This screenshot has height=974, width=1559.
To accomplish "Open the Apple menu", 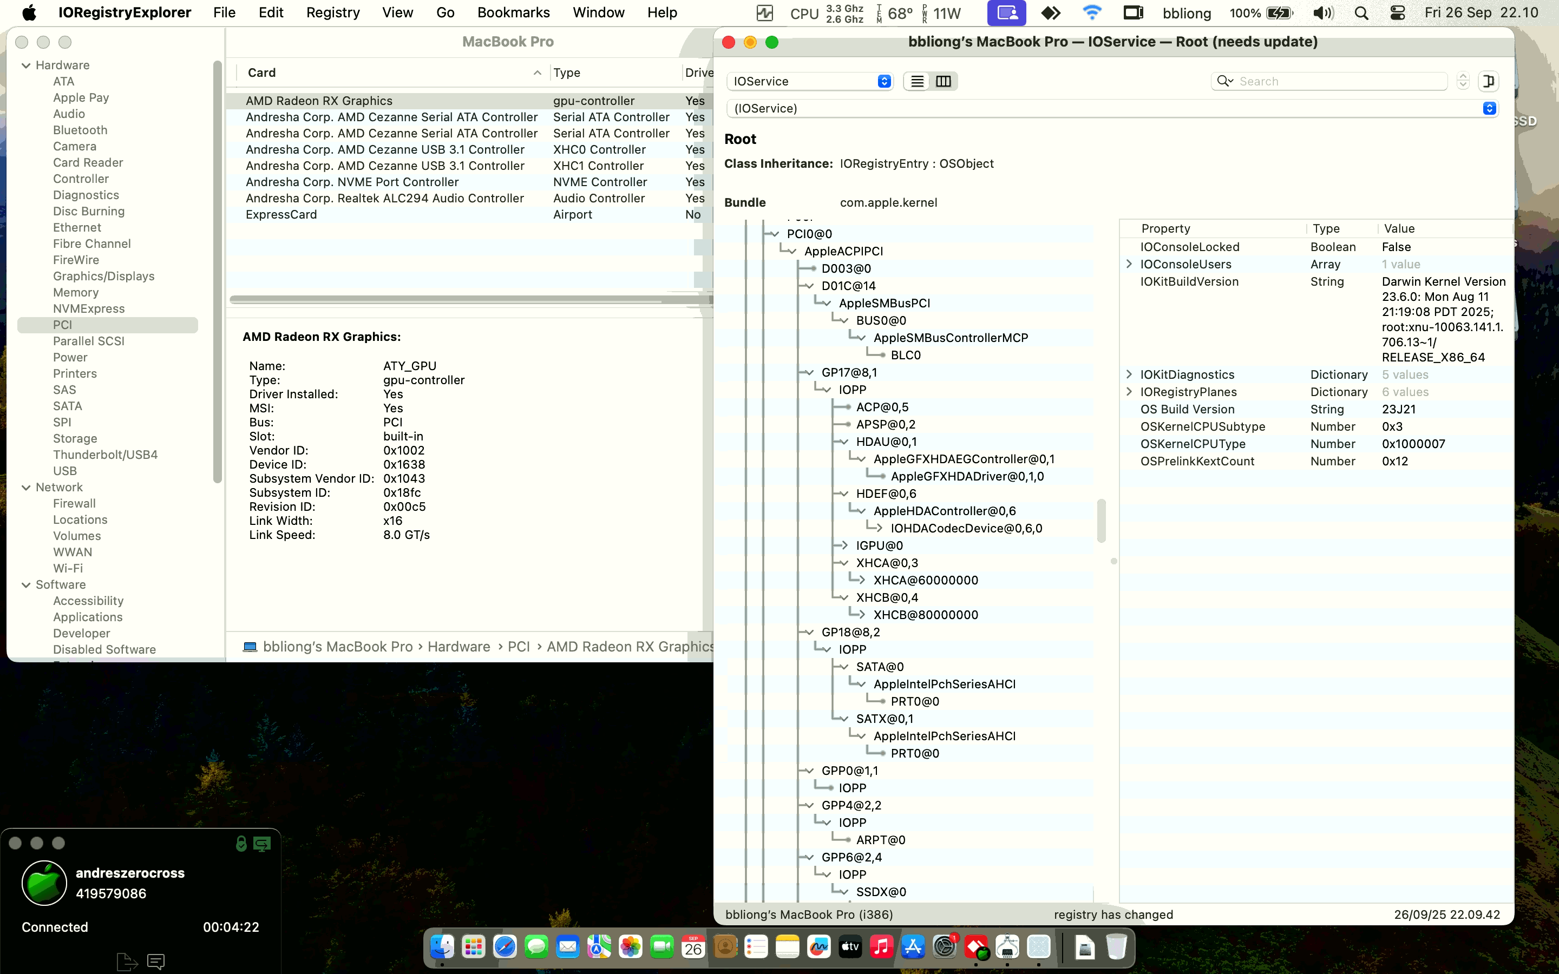I will pyautogui.click(x=29, y=13).
